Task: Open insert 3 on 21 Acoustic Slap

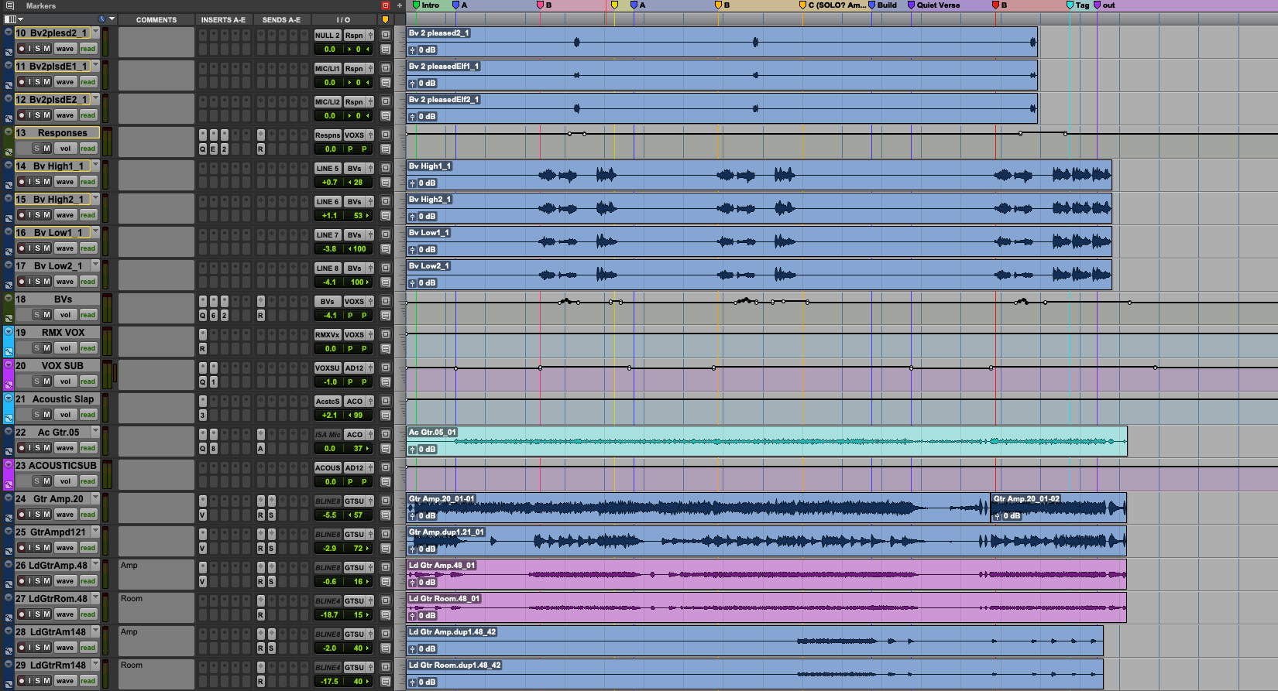Action: 203,415
